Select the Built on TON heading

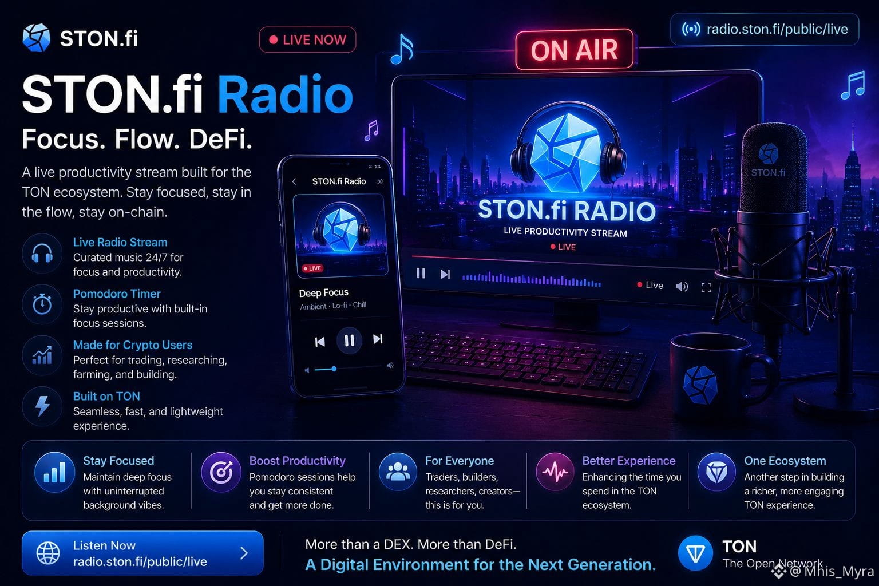pos(106,396)
